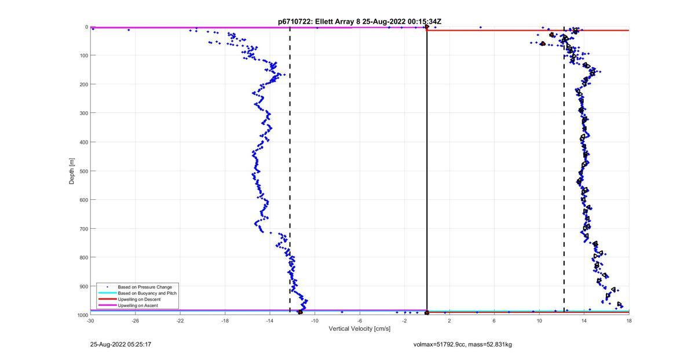Click x-axis tick label '-26'

point(135,320)
